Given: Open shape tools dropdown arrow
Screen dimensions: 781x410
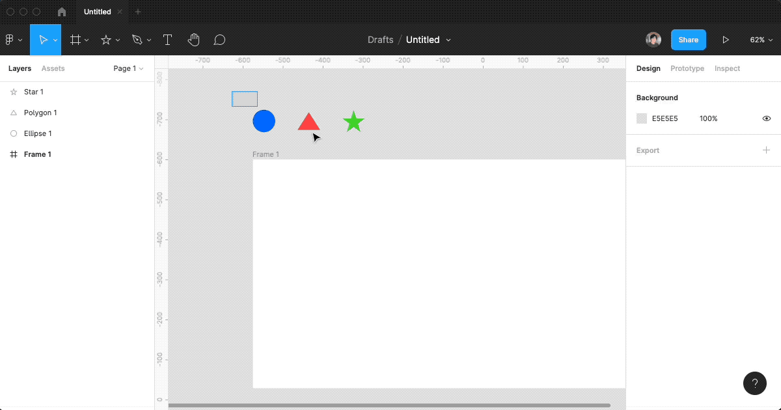Looking at the screenshot, I should click(118, 40).
